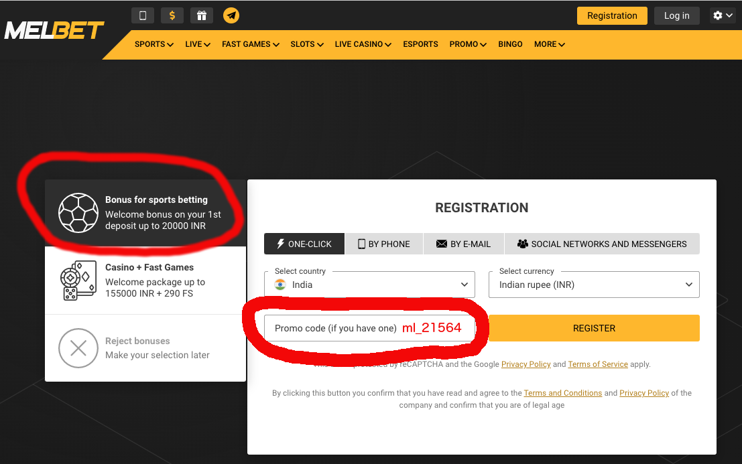Switch to the BY PHONE tab
Screen dimensions: 742x464
pyautogui.click(x=384, y=244)
